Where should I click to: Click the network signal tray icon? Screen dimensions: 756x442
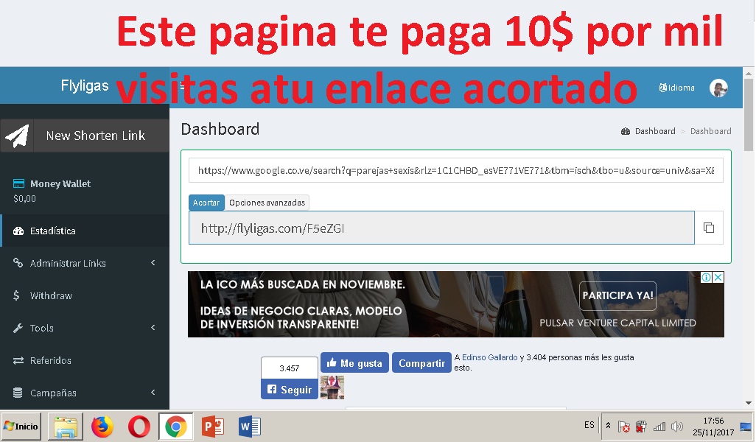[x=659, y=427]
